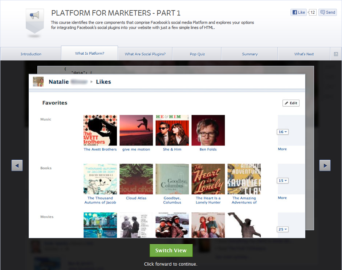Click the like count 12 bubble
The image size is (342, 270).
pyautogui.click(x=312, y=12)
